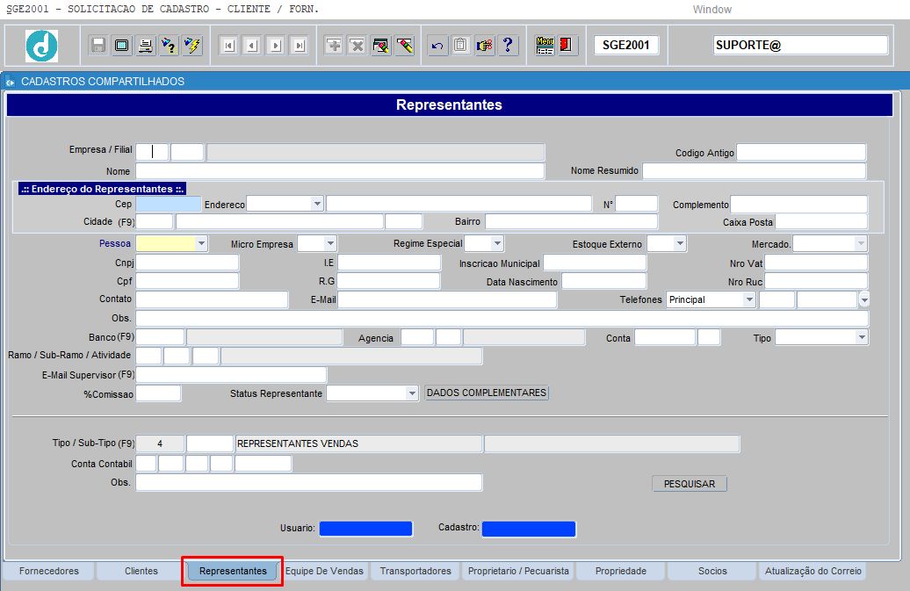The image size is (910, 591).
Task: Click the blue question mark Help icon
Action: pos(508,46)
